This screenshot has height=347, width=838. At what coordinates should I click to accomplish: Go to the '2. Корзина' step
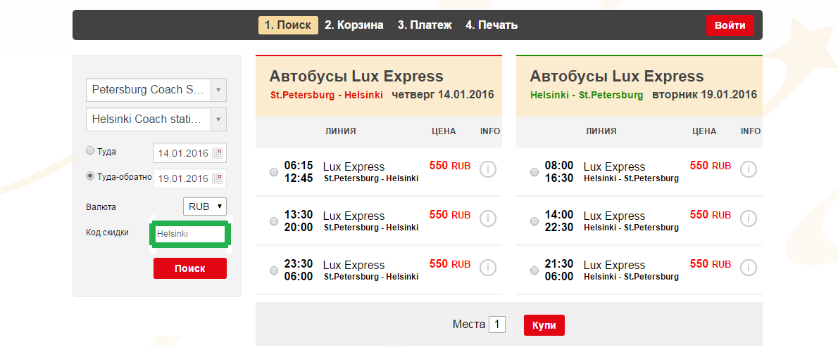354,25
